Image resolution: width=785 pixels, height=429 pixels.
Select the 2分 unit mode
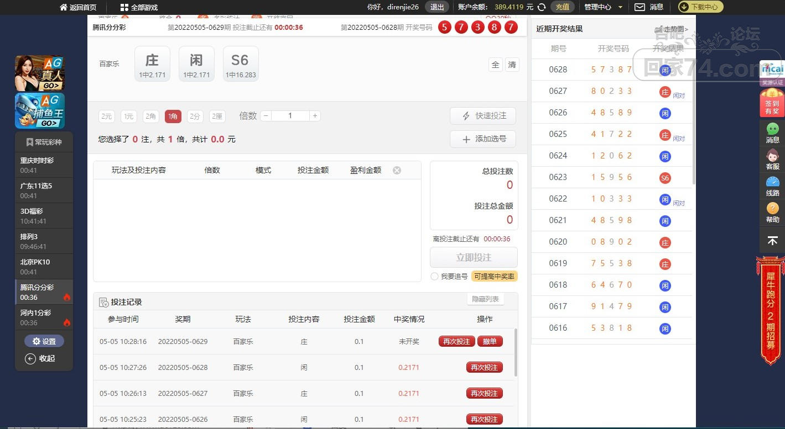195,116
